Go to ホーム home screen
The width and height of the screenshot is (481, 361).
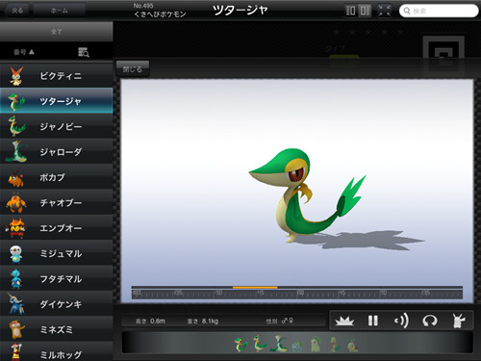pos(60,11)
